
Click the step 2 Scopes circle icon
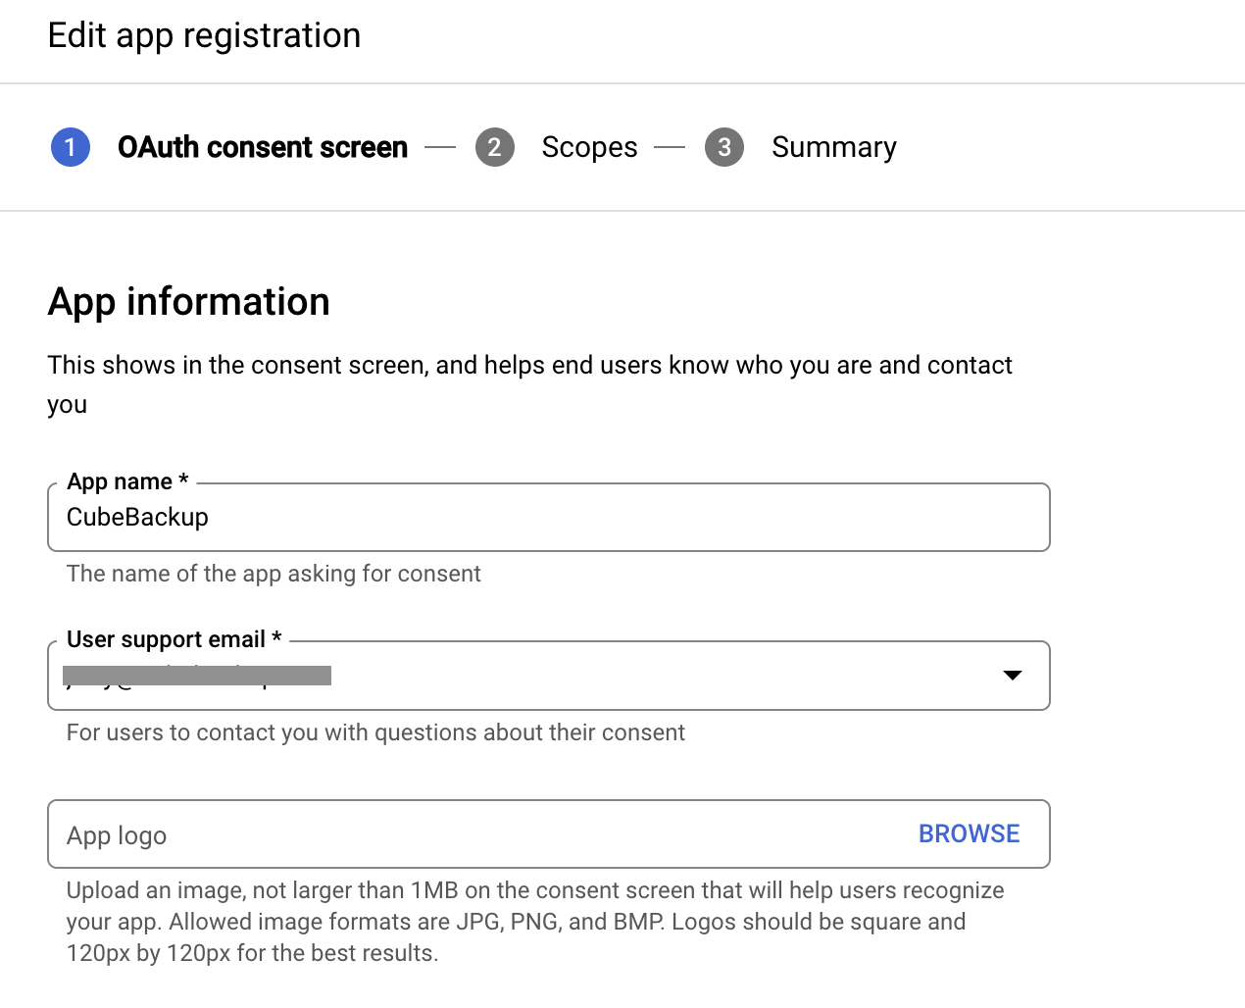[495, 147]
